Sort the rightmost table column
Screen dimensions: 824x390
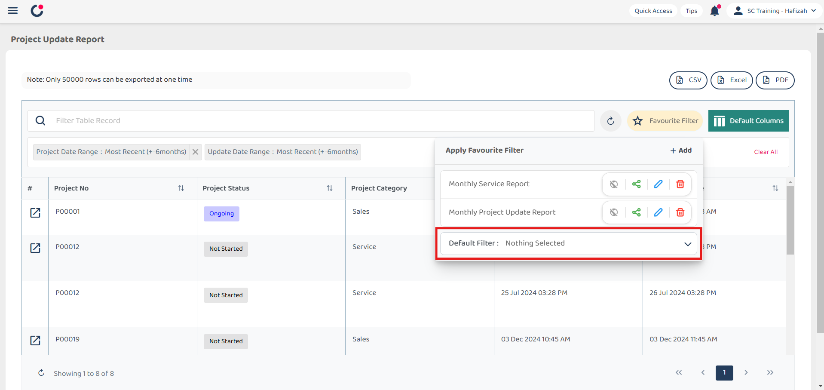775,188
